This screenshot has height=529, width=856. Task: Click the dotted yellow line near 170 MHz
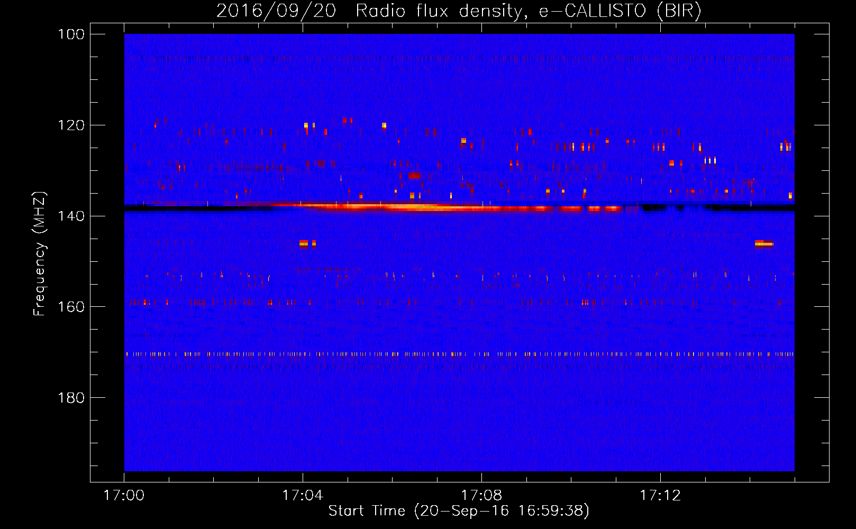(459, 354)
